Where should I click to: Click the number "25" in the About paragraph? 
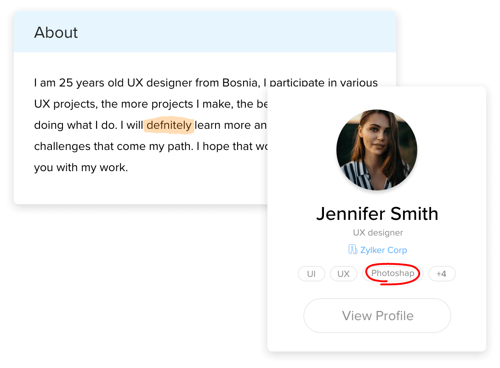pyautogui.click(x=66, y=83)
